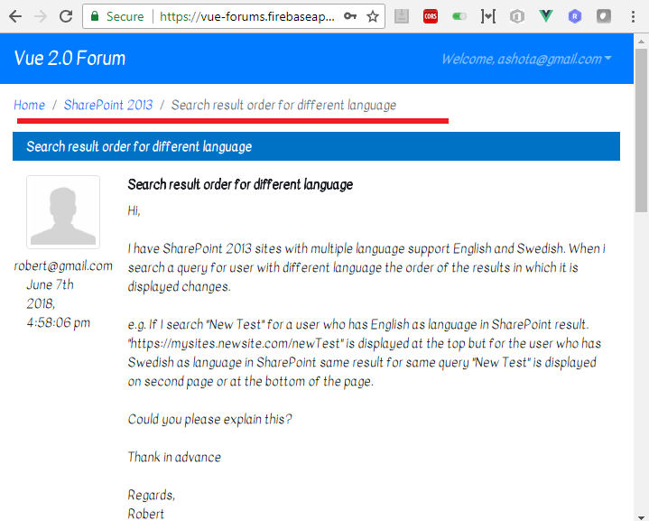Bookmark this page with the star icon

point(373,16)
